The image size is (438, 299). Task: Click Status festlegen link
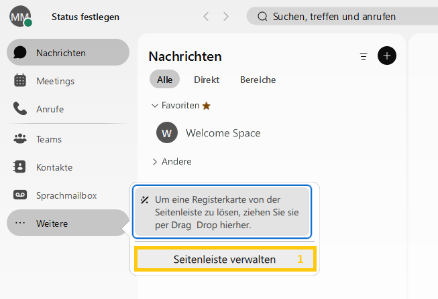coord(85,16)
